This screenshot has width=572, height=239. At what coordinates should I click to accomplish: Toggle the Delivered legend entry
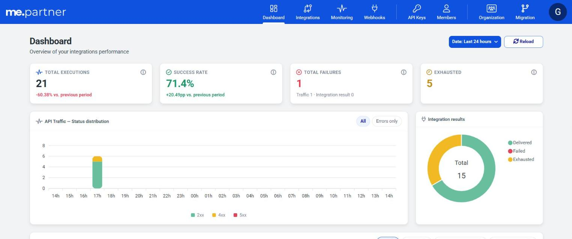click(520, 143)
